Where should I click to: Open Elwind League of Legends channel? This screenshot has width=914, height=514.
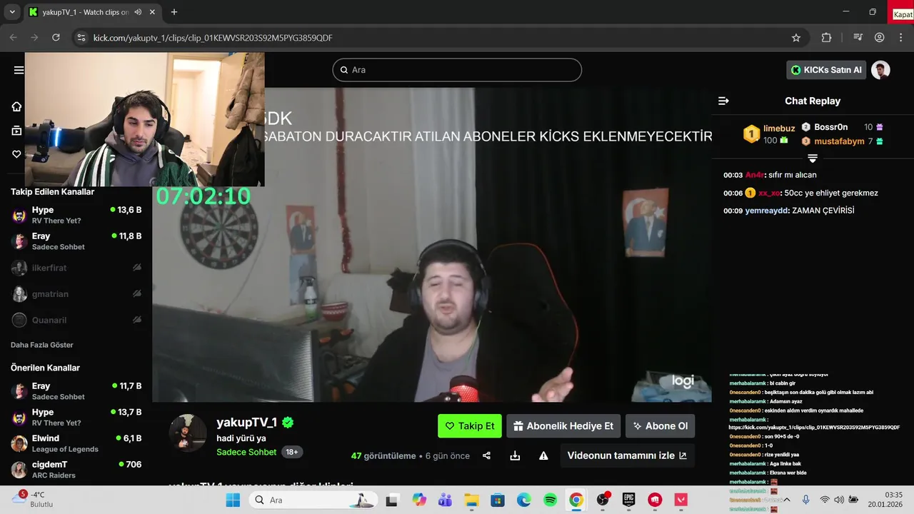tap(76, 443)
